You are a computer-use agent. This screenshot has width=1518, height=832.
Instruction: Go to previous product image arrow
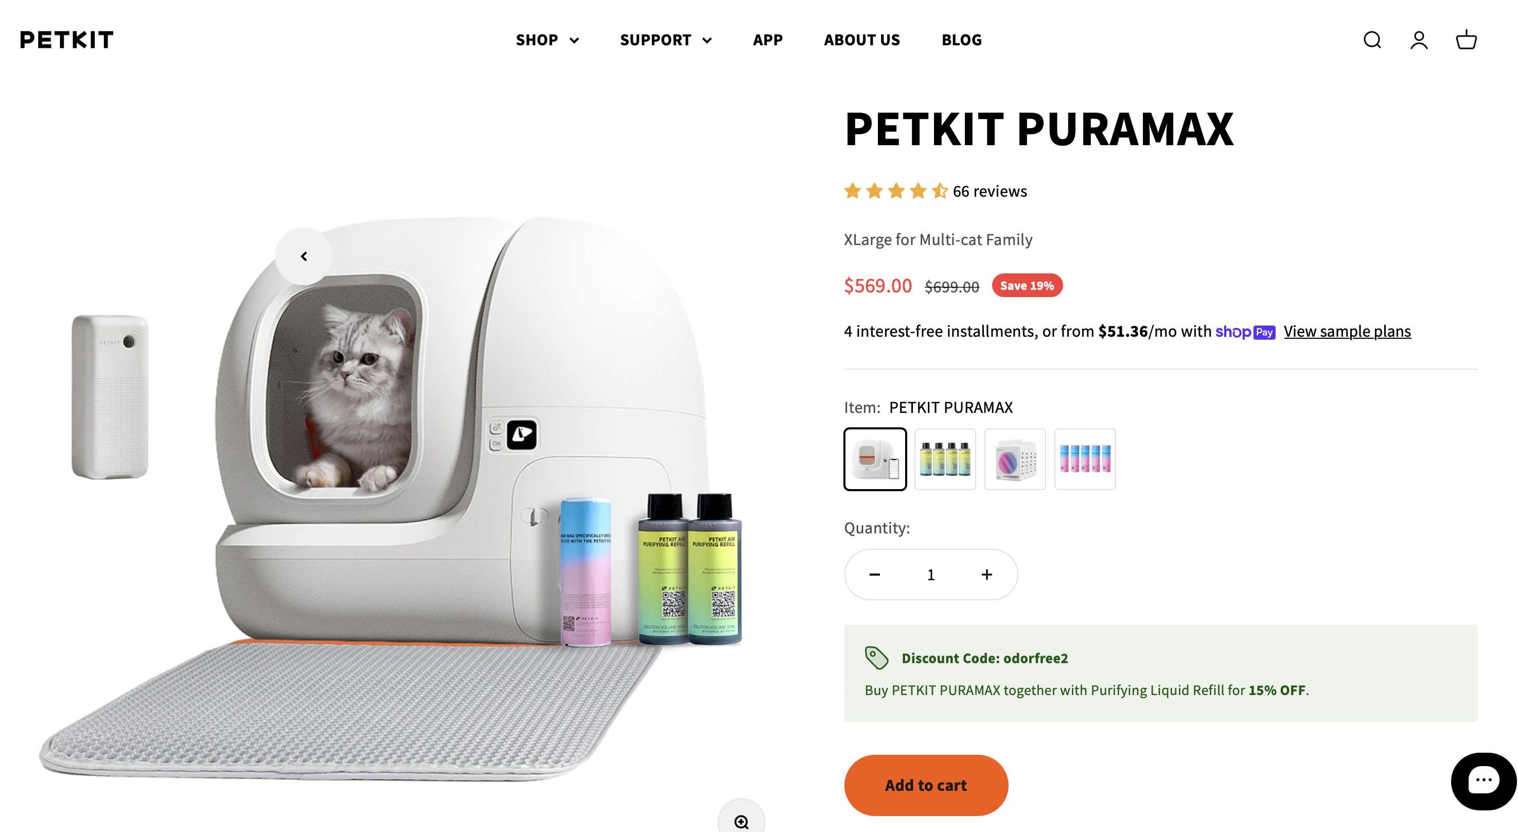[x=304, y=256]
